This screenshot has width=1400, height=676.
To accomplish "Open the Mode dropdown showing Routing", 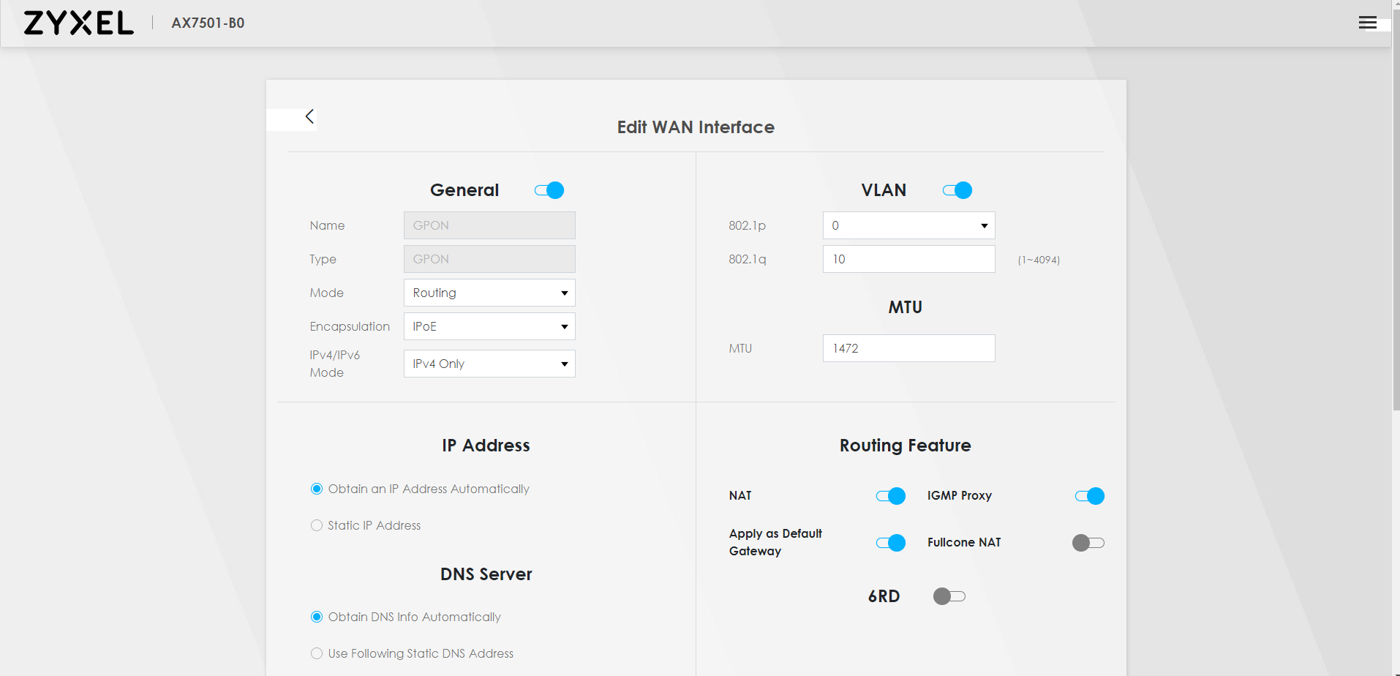I will [489, 293].
